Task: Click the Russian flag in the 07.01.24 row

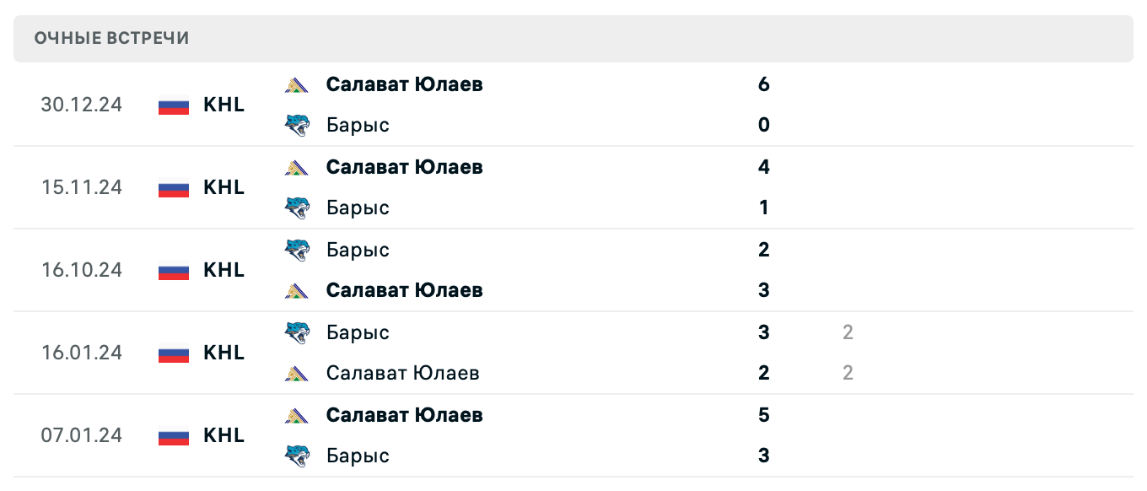Action: 173,435
